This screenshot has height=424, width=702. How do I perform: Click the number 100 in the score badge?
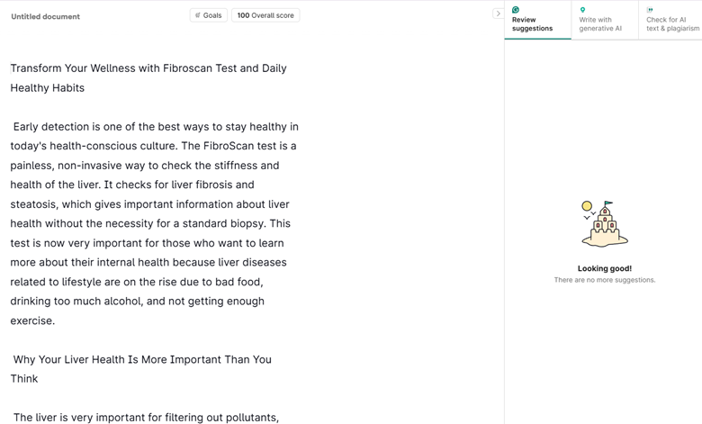pos(243,15)
